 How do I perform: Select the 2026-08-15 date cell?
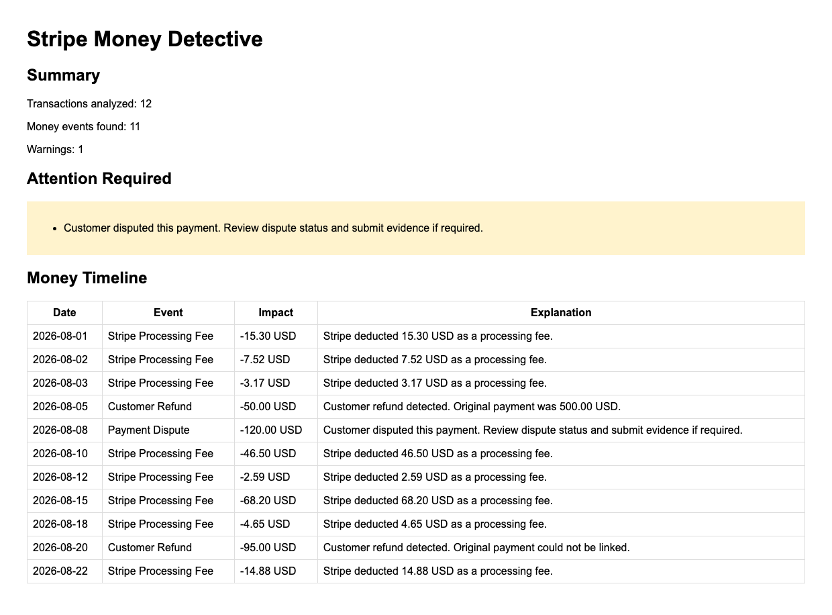[64, 501]
